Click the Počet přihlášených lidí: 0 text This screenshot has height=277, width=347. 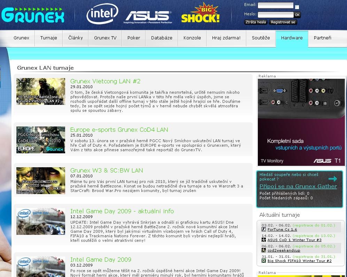[284, 193]
